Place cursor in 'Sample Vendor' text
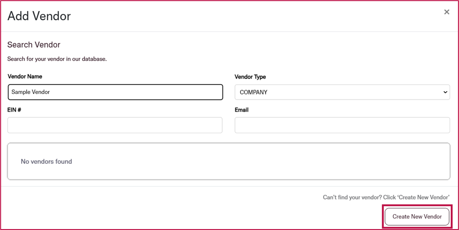 [31, 92]
